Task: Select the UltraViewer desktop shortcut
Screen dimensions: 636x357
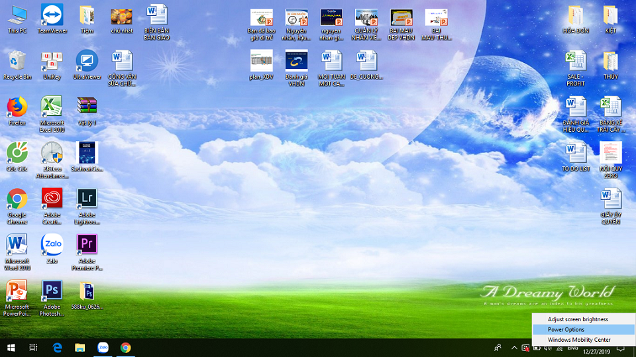Action: pyautogui.click(x=87, y=61)
